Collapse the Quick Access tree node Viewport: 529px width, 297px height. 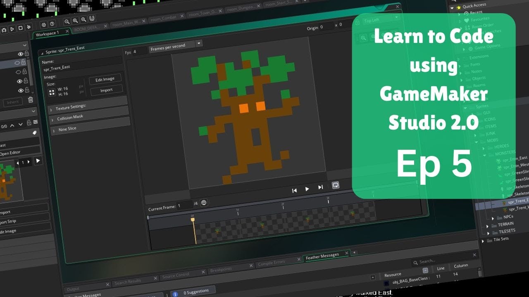click(453, 8)
